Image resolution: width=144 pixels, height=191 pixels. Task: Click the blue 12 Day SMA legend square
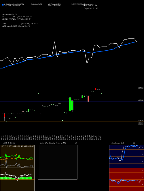click(x=3, y=5)
